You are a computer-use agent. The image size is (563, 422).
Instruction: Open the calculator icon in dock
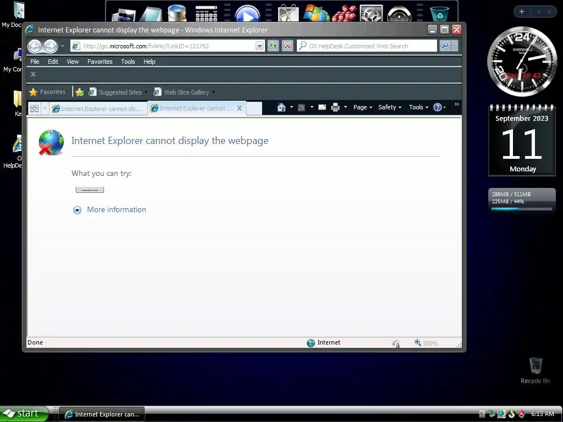point(207,14)
